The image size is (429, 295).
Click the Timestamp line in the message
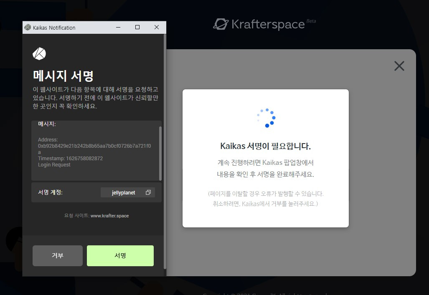click(x=70, y=158)
